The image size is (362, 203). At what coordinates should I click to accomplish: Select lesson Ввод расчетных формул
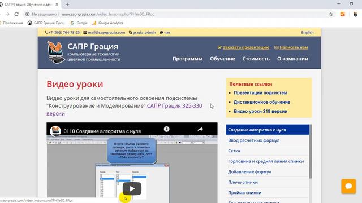click(268, 140)
